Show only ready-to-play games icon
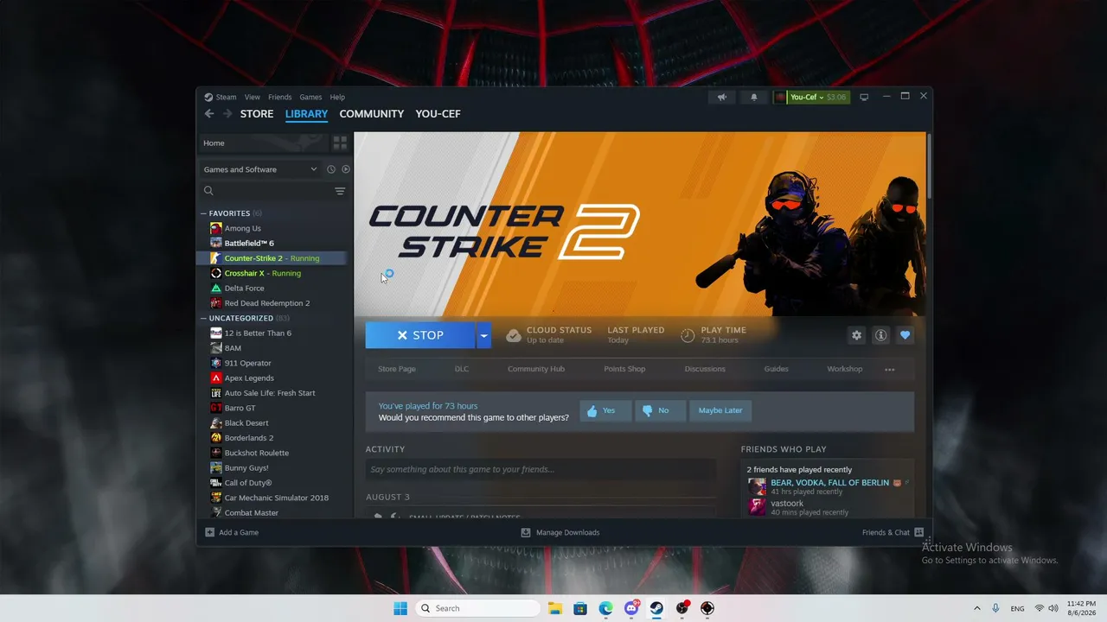Screen dimensions: 1107x622 346,169
